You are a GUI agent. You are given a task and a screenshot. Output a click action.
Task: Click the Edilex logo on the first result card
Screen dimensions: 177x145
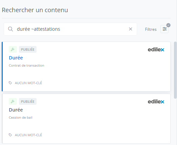tap(156, 50)
